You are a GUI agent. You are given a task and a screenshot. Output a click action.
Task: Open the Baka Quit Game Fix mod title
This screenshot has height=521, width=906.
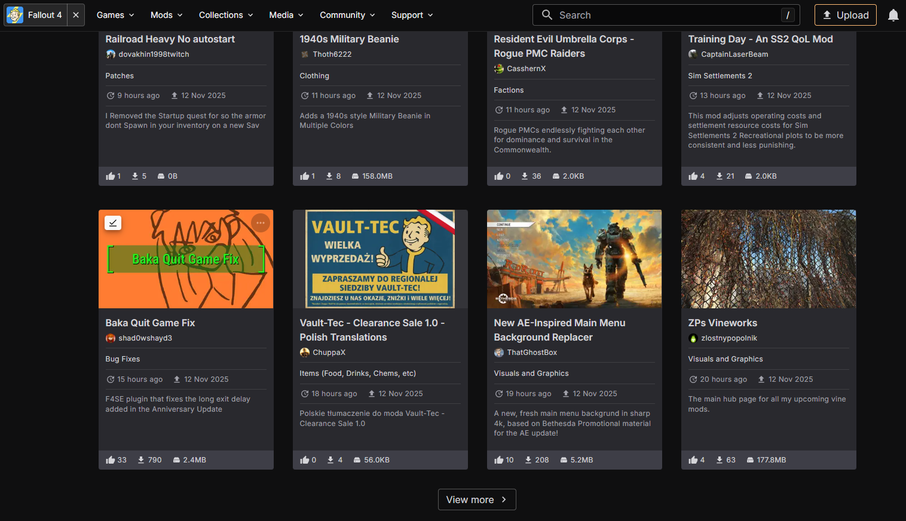tap(151, 323)
